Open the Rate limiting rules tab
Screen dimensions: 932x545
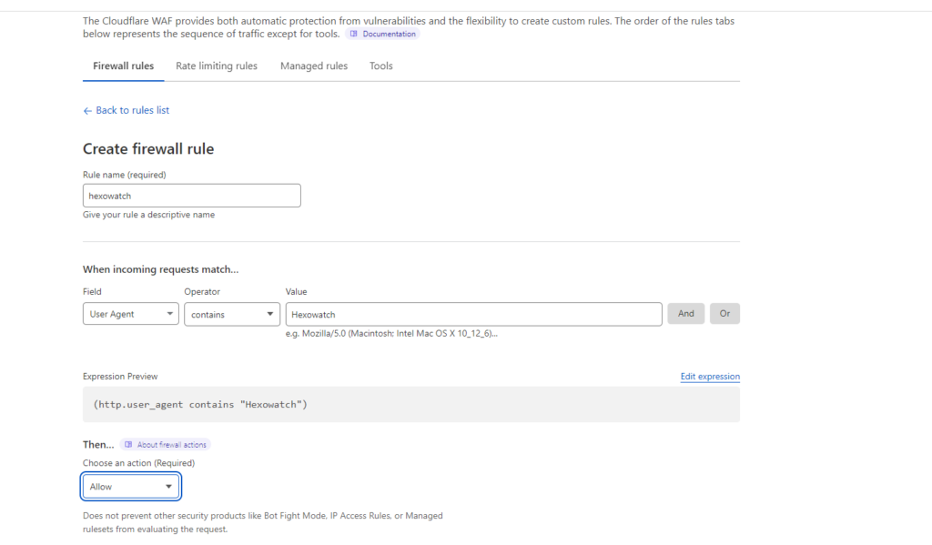217,66
